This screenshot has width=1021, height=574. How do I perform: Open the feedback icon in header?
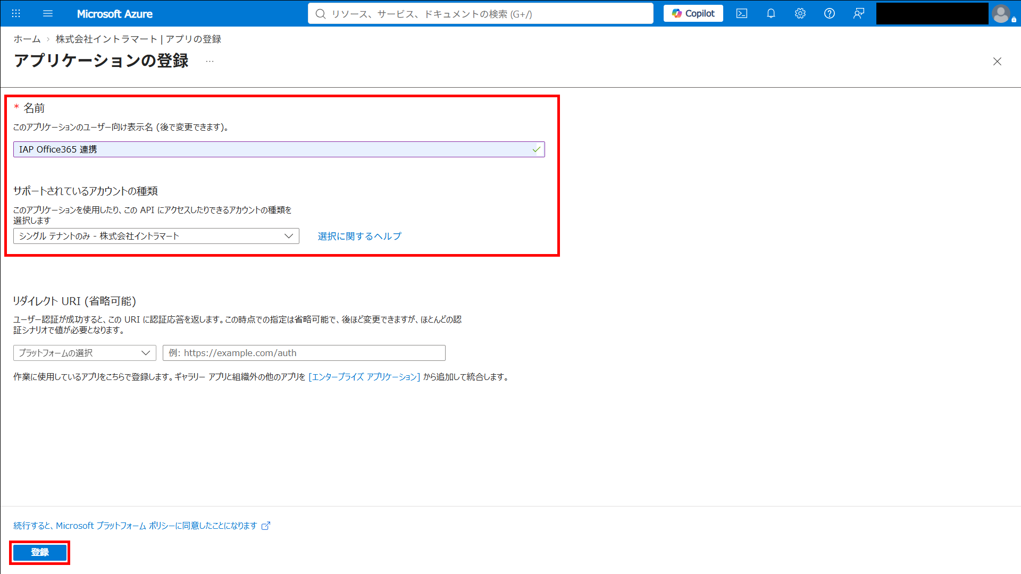[859, 13]
